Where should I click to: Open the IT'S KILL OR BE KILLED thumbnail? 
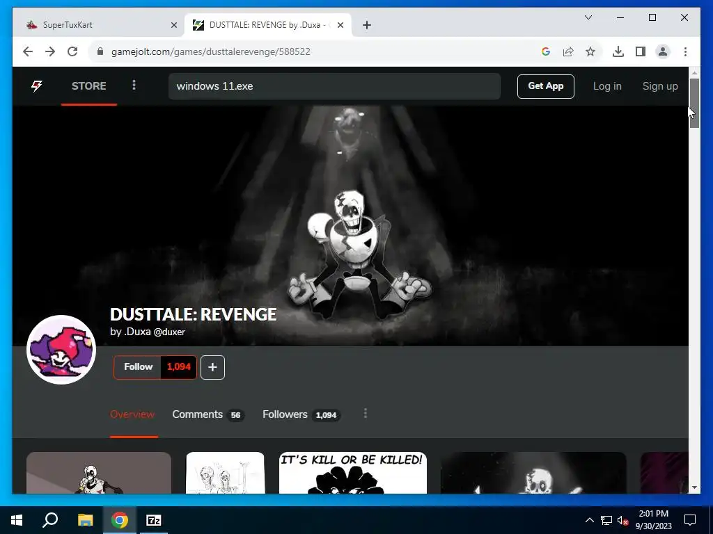coord(353,473)
